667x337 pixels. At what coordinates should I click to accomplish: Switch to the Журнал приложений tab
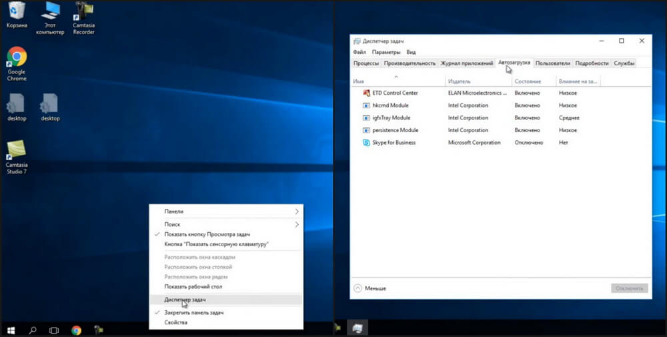click(467, 63)
